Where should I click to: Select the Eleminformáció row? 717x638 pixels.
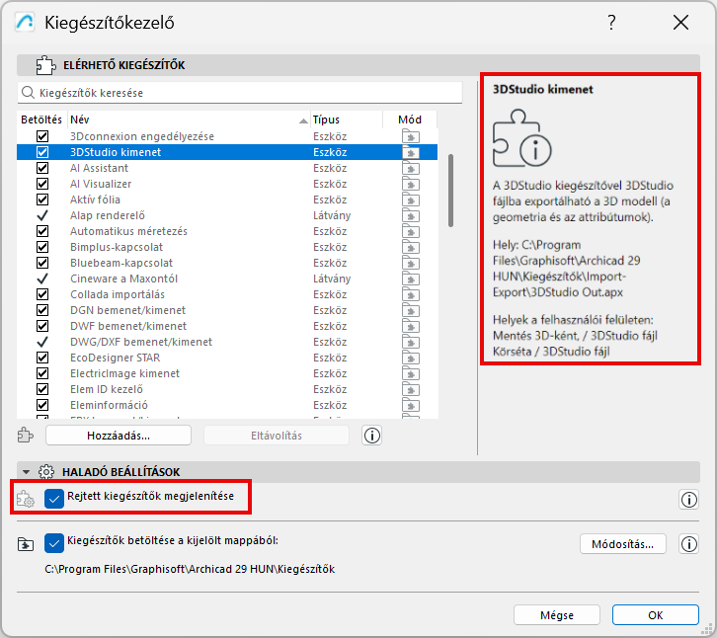227,405
